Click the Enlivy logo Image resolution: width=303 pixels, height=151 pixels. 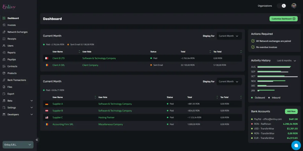point(9,7)
